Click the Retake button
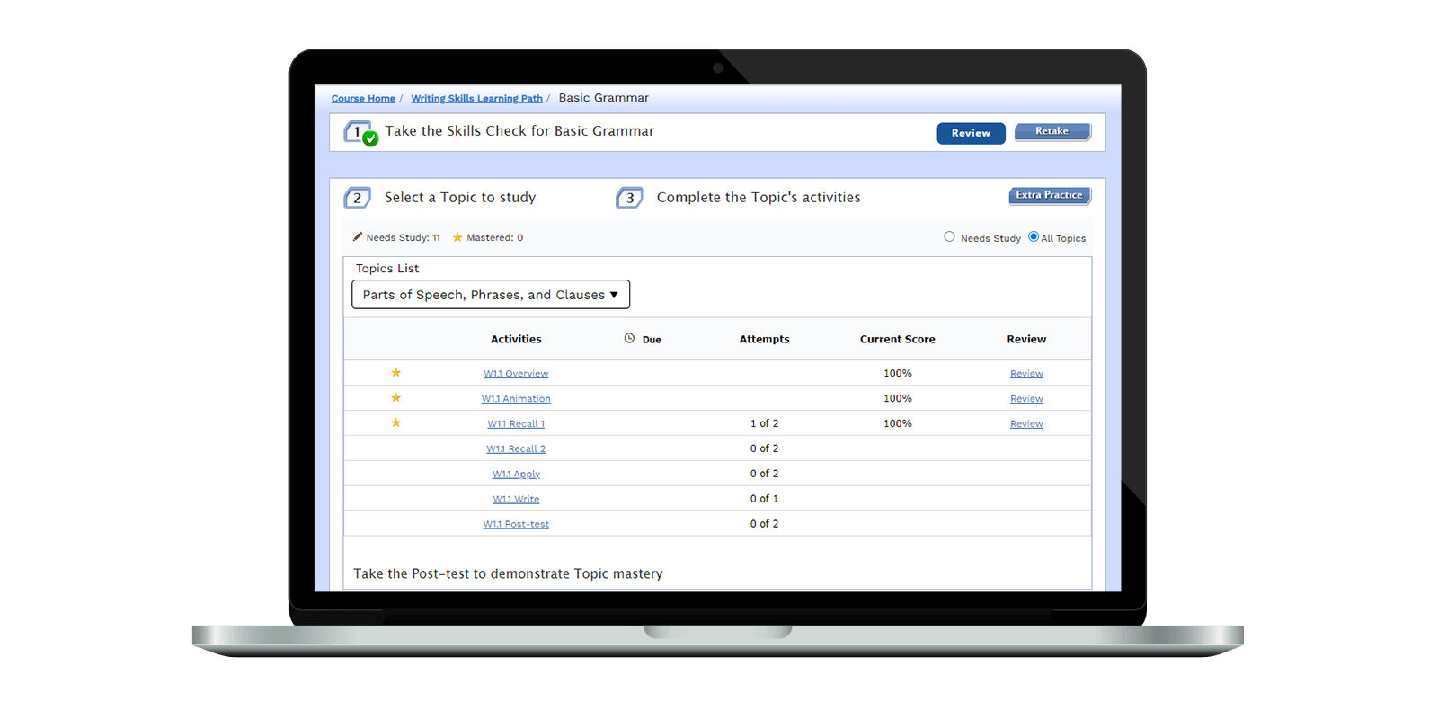This screenshot has width=1438, height=719. 1052,132
